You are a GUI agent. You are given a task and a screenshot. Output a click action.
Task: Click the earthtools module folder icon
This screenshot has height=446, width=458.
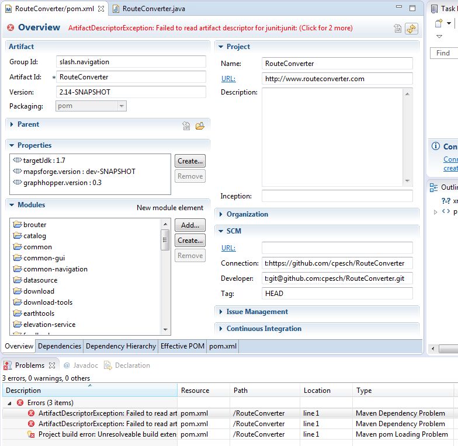pyautogui.click(x=18, y=313)
